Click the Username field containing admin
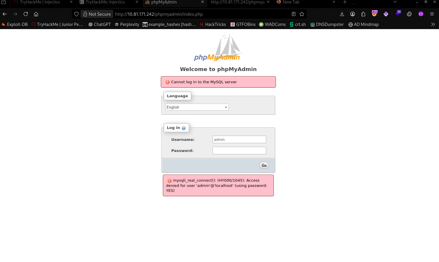Viewport: 439px width, 262px height. 239,139
